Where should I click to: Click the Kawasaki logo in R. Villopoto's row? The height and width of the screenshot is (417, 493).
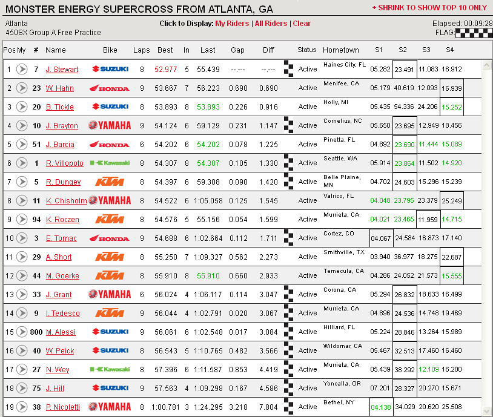(110, 163)
